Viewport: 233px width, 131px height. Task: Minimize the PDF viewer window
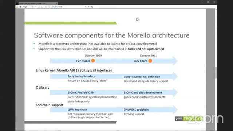(202, 2)
